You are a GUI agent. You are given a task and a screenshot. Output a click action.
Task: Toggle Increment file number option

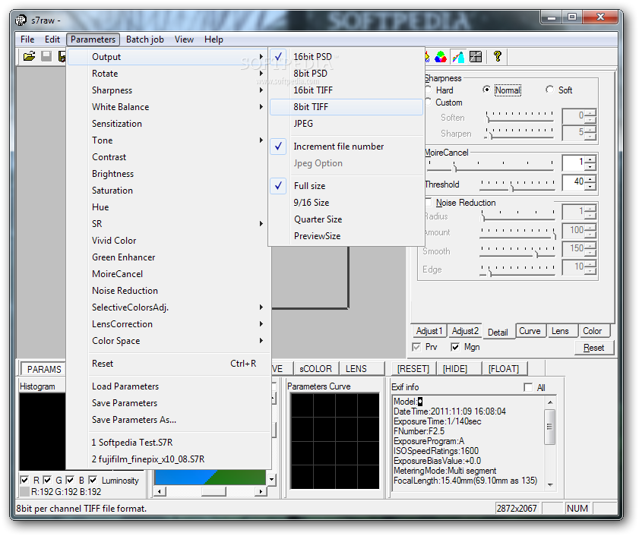(346, 147)
